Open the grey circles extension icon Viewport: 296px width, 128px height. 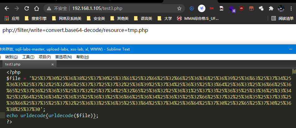pyautogui.click(x=261, y=8)
